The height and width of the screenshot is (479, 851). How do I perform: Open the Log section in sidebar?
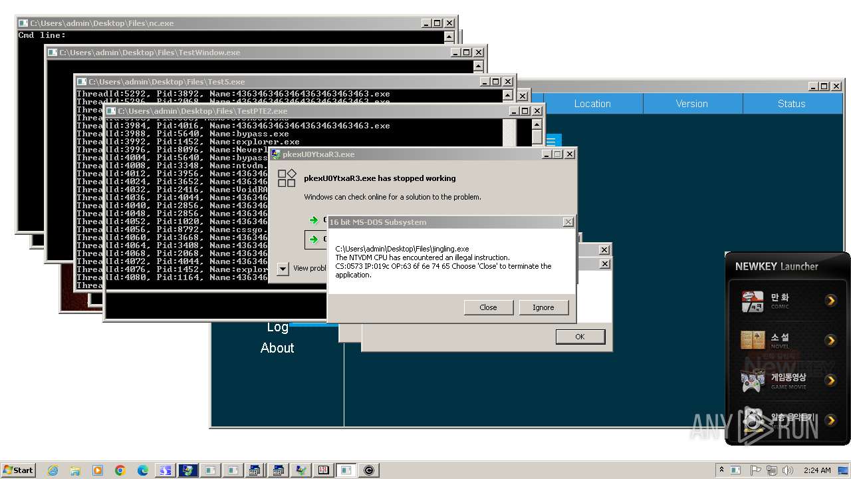point(277,327)
